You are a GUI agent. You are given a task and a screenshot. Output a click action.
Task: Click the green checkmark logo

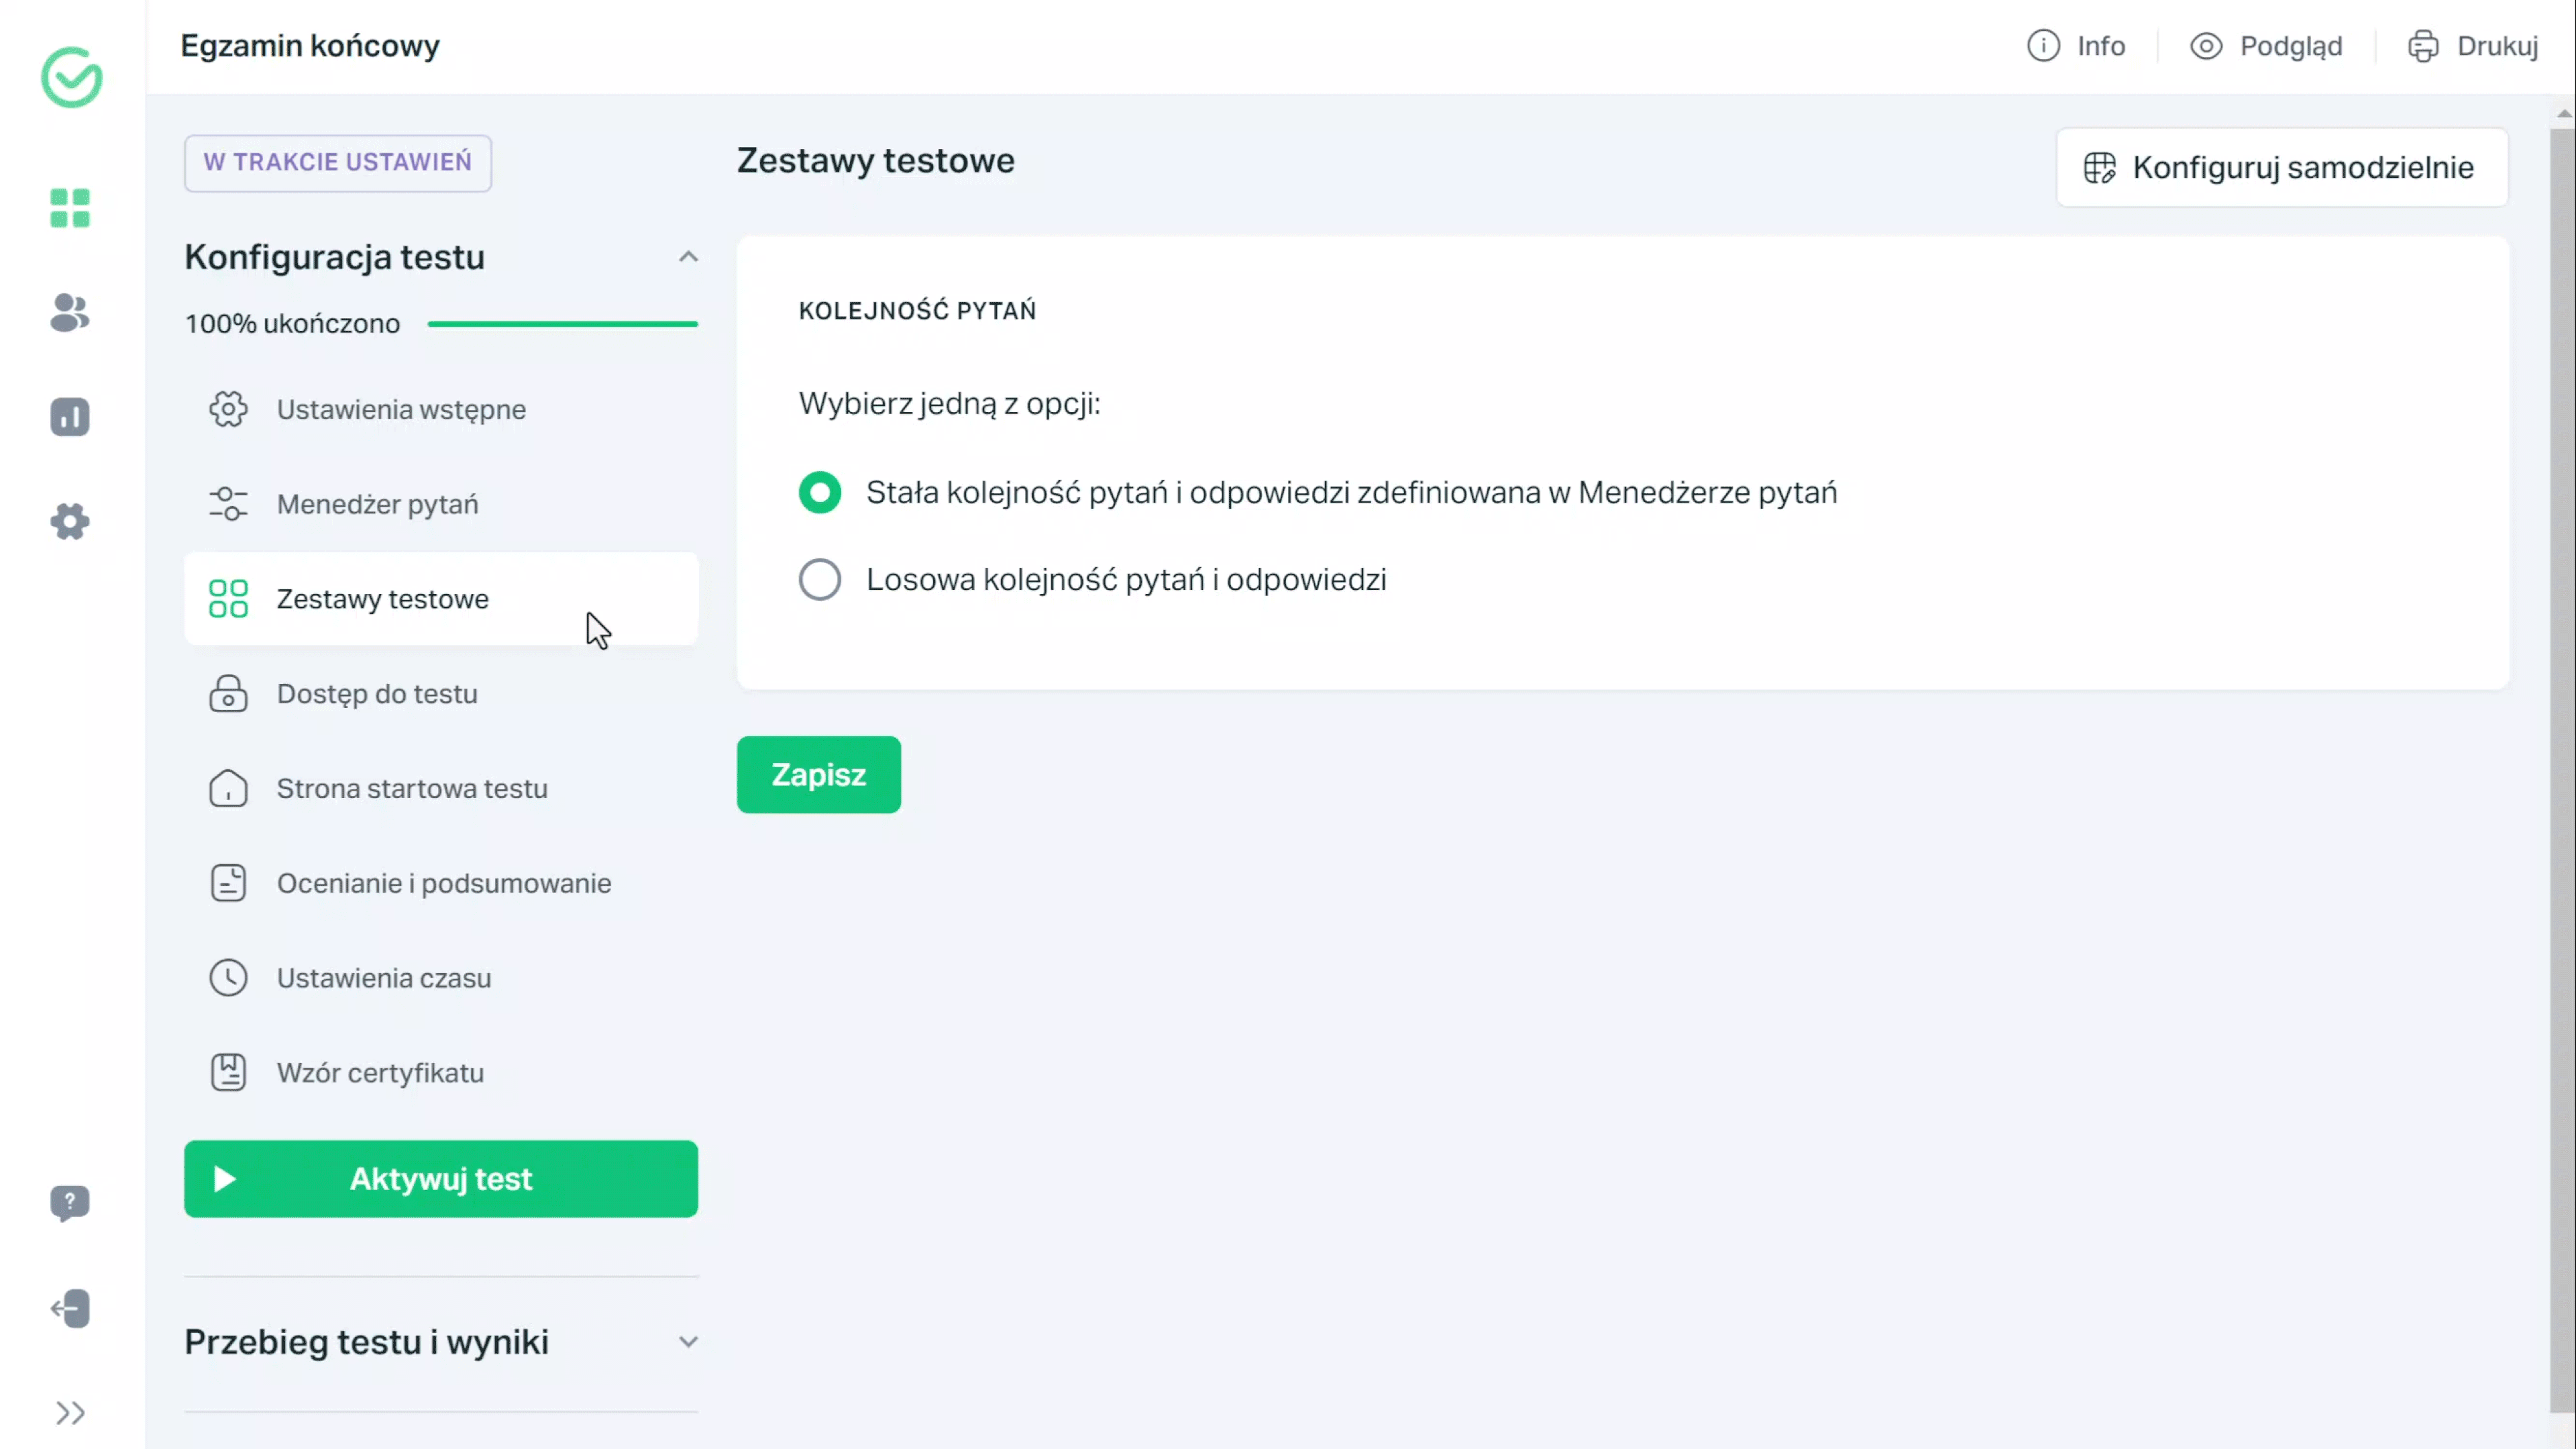71,77
